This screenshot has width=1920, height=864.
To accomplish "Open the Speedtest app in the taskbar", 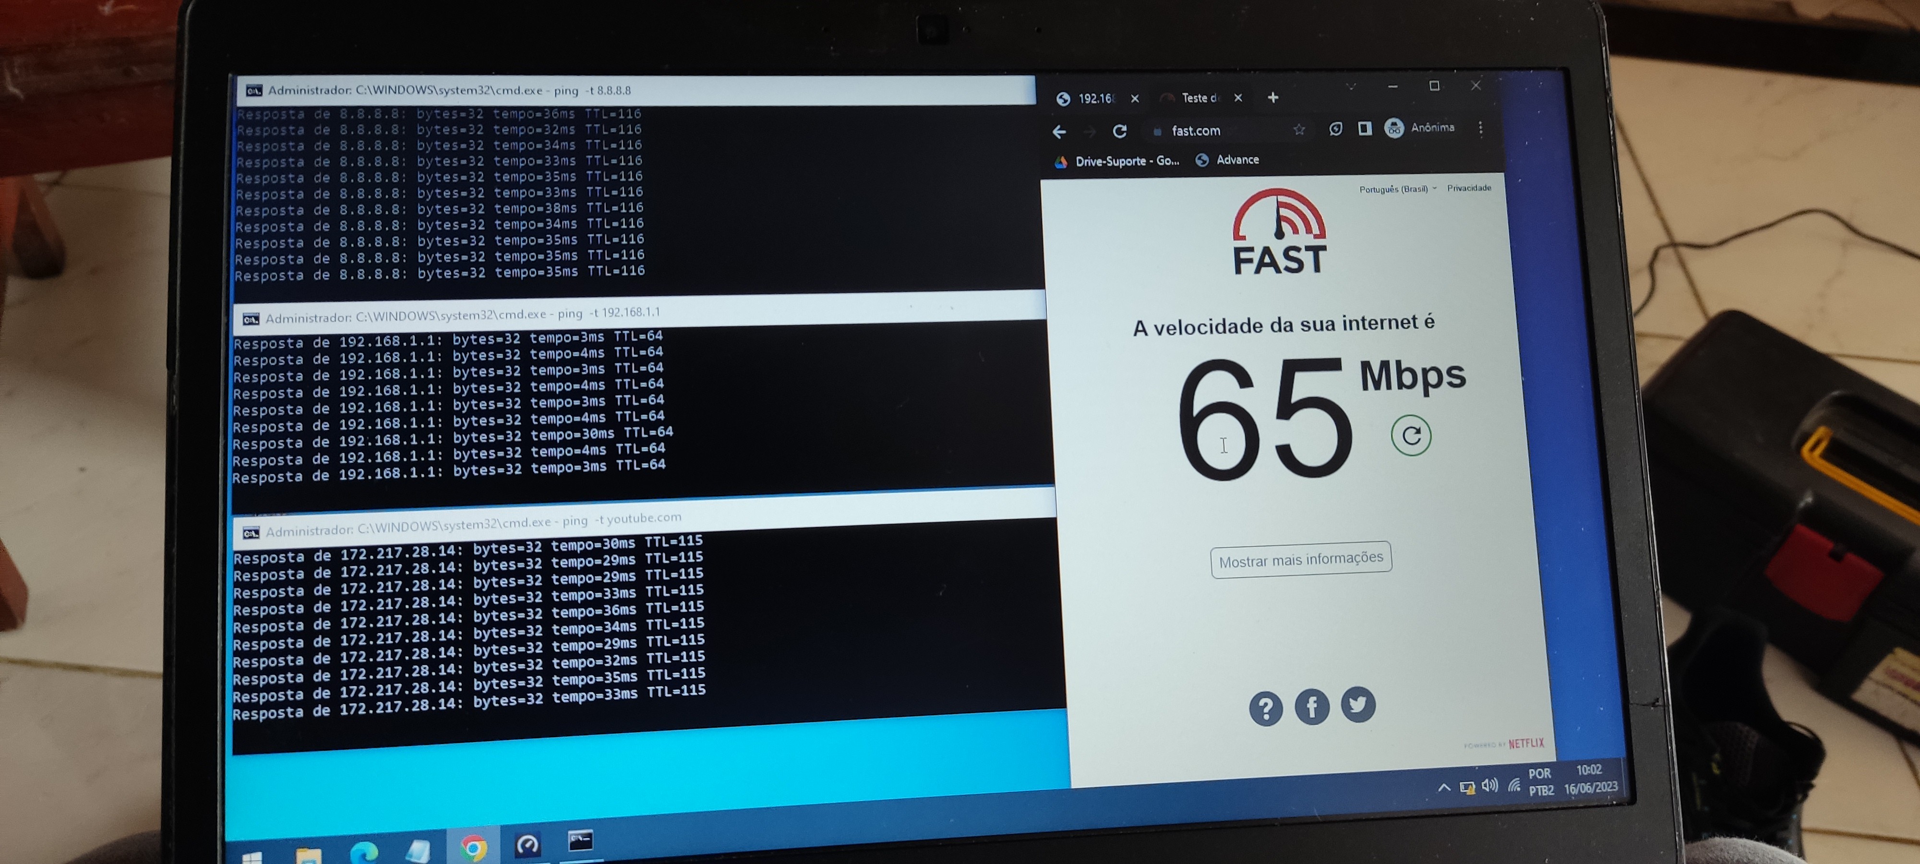I will coord(528,845).
